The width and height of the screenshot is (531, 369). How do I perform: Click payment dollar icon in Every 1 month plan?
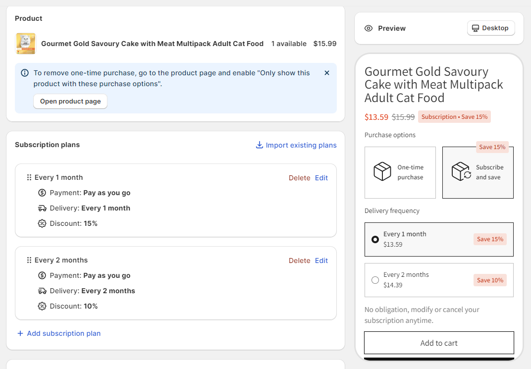[x=42, y=193]
